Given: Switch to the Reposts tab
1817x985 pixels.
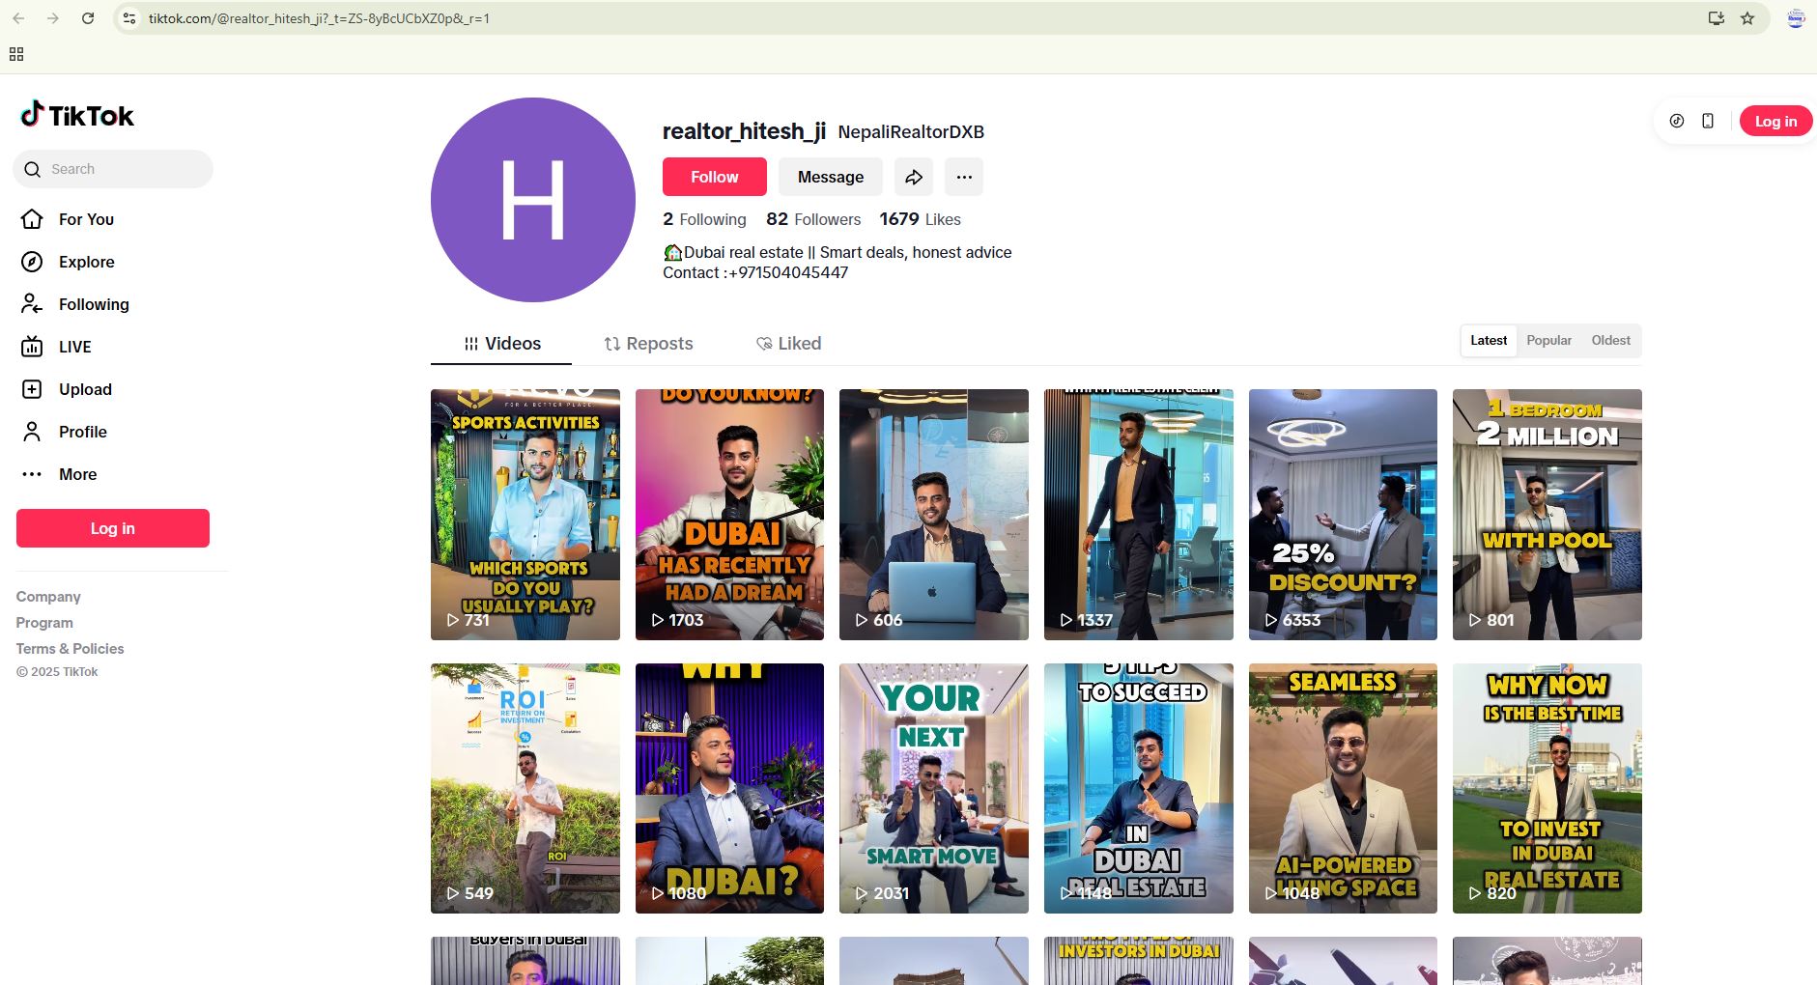Looking at the screenshot, I should (648, 344).
